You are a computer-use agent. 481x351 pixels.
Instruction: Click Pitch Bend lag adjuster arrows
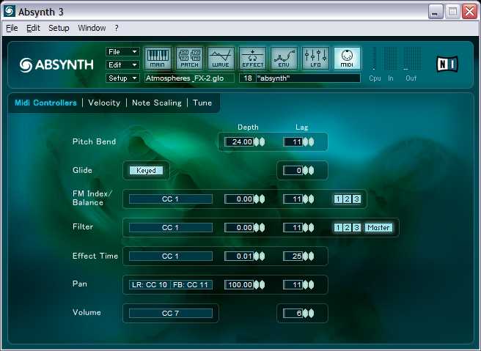point(309,142)
